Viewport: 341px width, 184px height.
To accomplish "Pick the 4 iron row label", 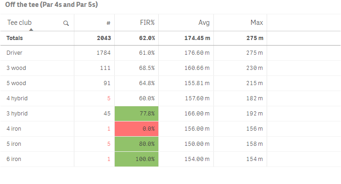I will pyautogui.click(x=14, y=129).
